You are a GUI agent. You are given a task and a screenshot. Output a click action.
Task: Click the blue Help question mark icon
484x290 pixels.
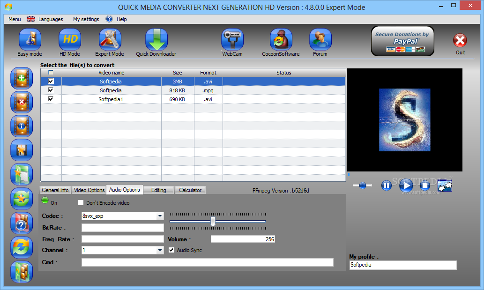[109, 19]
